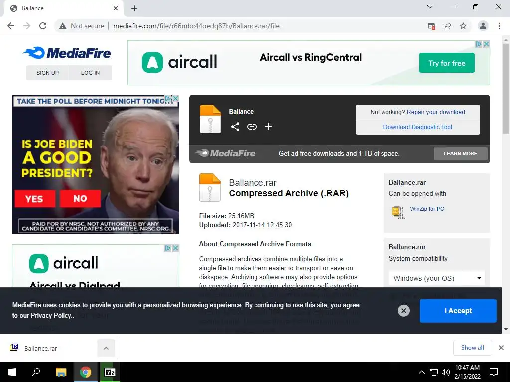Screen dimensions: 510x382
Task: Click the Try for free ad button
Action: pyautogui.click(x=447, y=63)
